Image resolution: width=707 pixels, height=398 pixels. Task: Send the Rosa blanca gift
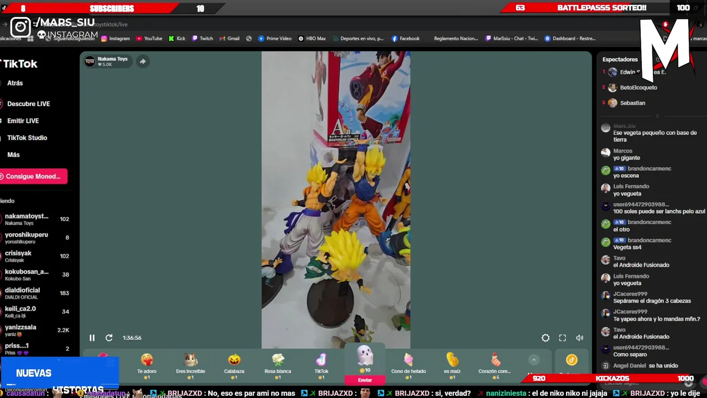tap(278, 366)
